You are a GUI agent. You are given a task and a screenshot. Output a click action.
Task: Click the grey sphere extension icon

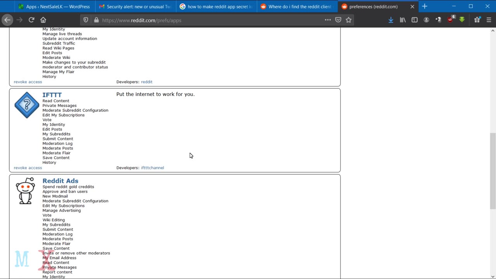pyautogui.click(x=438, y=20)
